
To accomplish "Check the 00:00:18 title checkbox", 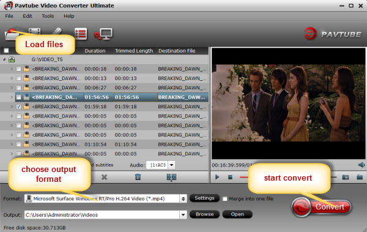I will pyautogui.click(x=18, y=69).
